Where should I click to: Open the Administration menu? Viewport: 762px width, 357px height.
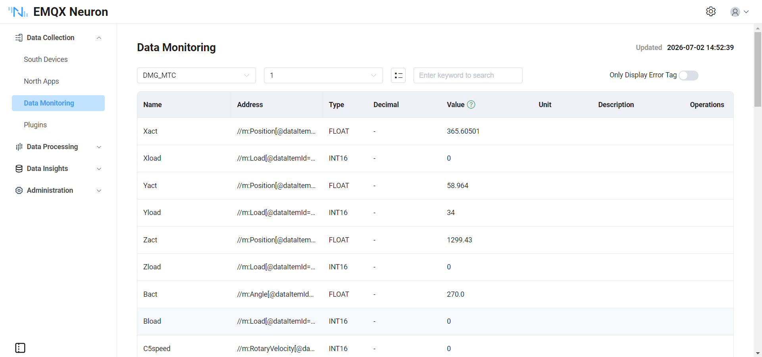click(58, 190)
